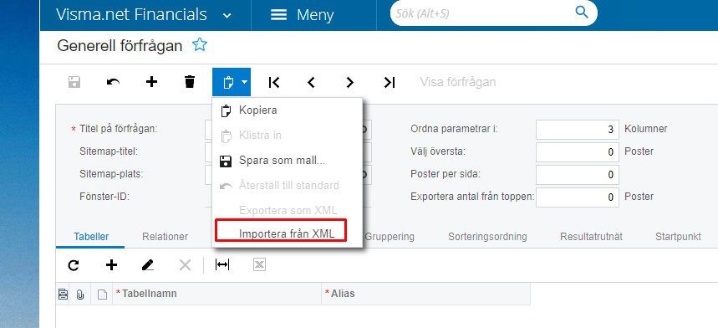Select Återställ till standard menu entry

click(x=288, y=186)
